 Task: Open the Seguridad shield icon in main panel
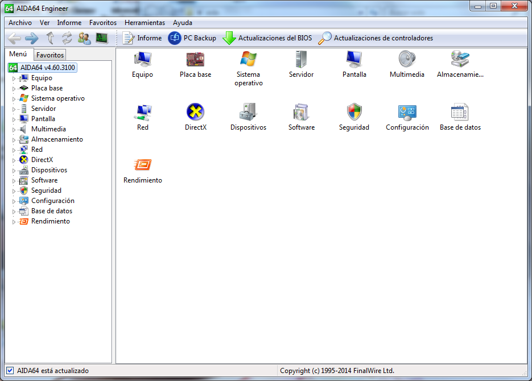tap(354, 112)
